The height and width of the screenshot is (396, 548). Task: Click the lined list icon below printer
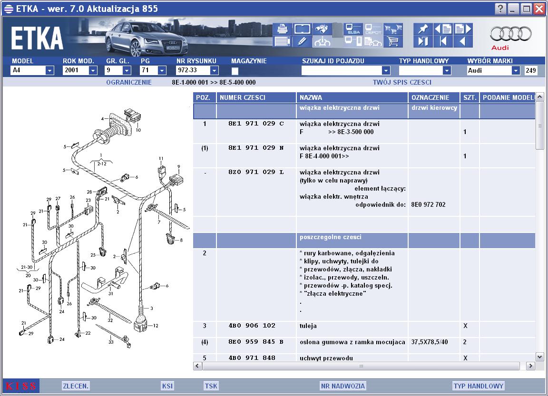(x=282, y=41)
